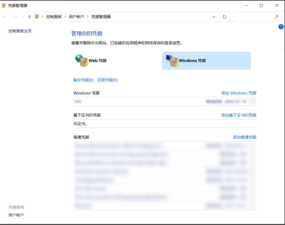Open 用户帐户 link under 另请参阅
The height and width of the screenshot is (225, 285).
16,215
